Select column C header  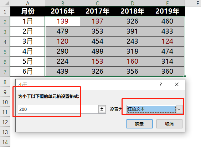(98, 3)
